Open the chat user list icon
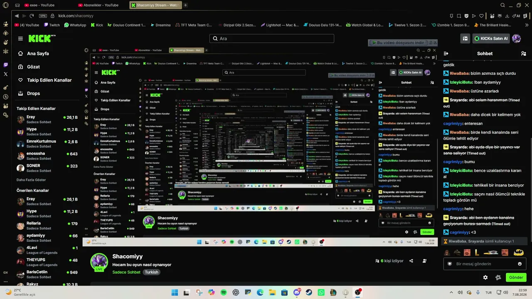 pyautogui.click(x=523, y=54)
